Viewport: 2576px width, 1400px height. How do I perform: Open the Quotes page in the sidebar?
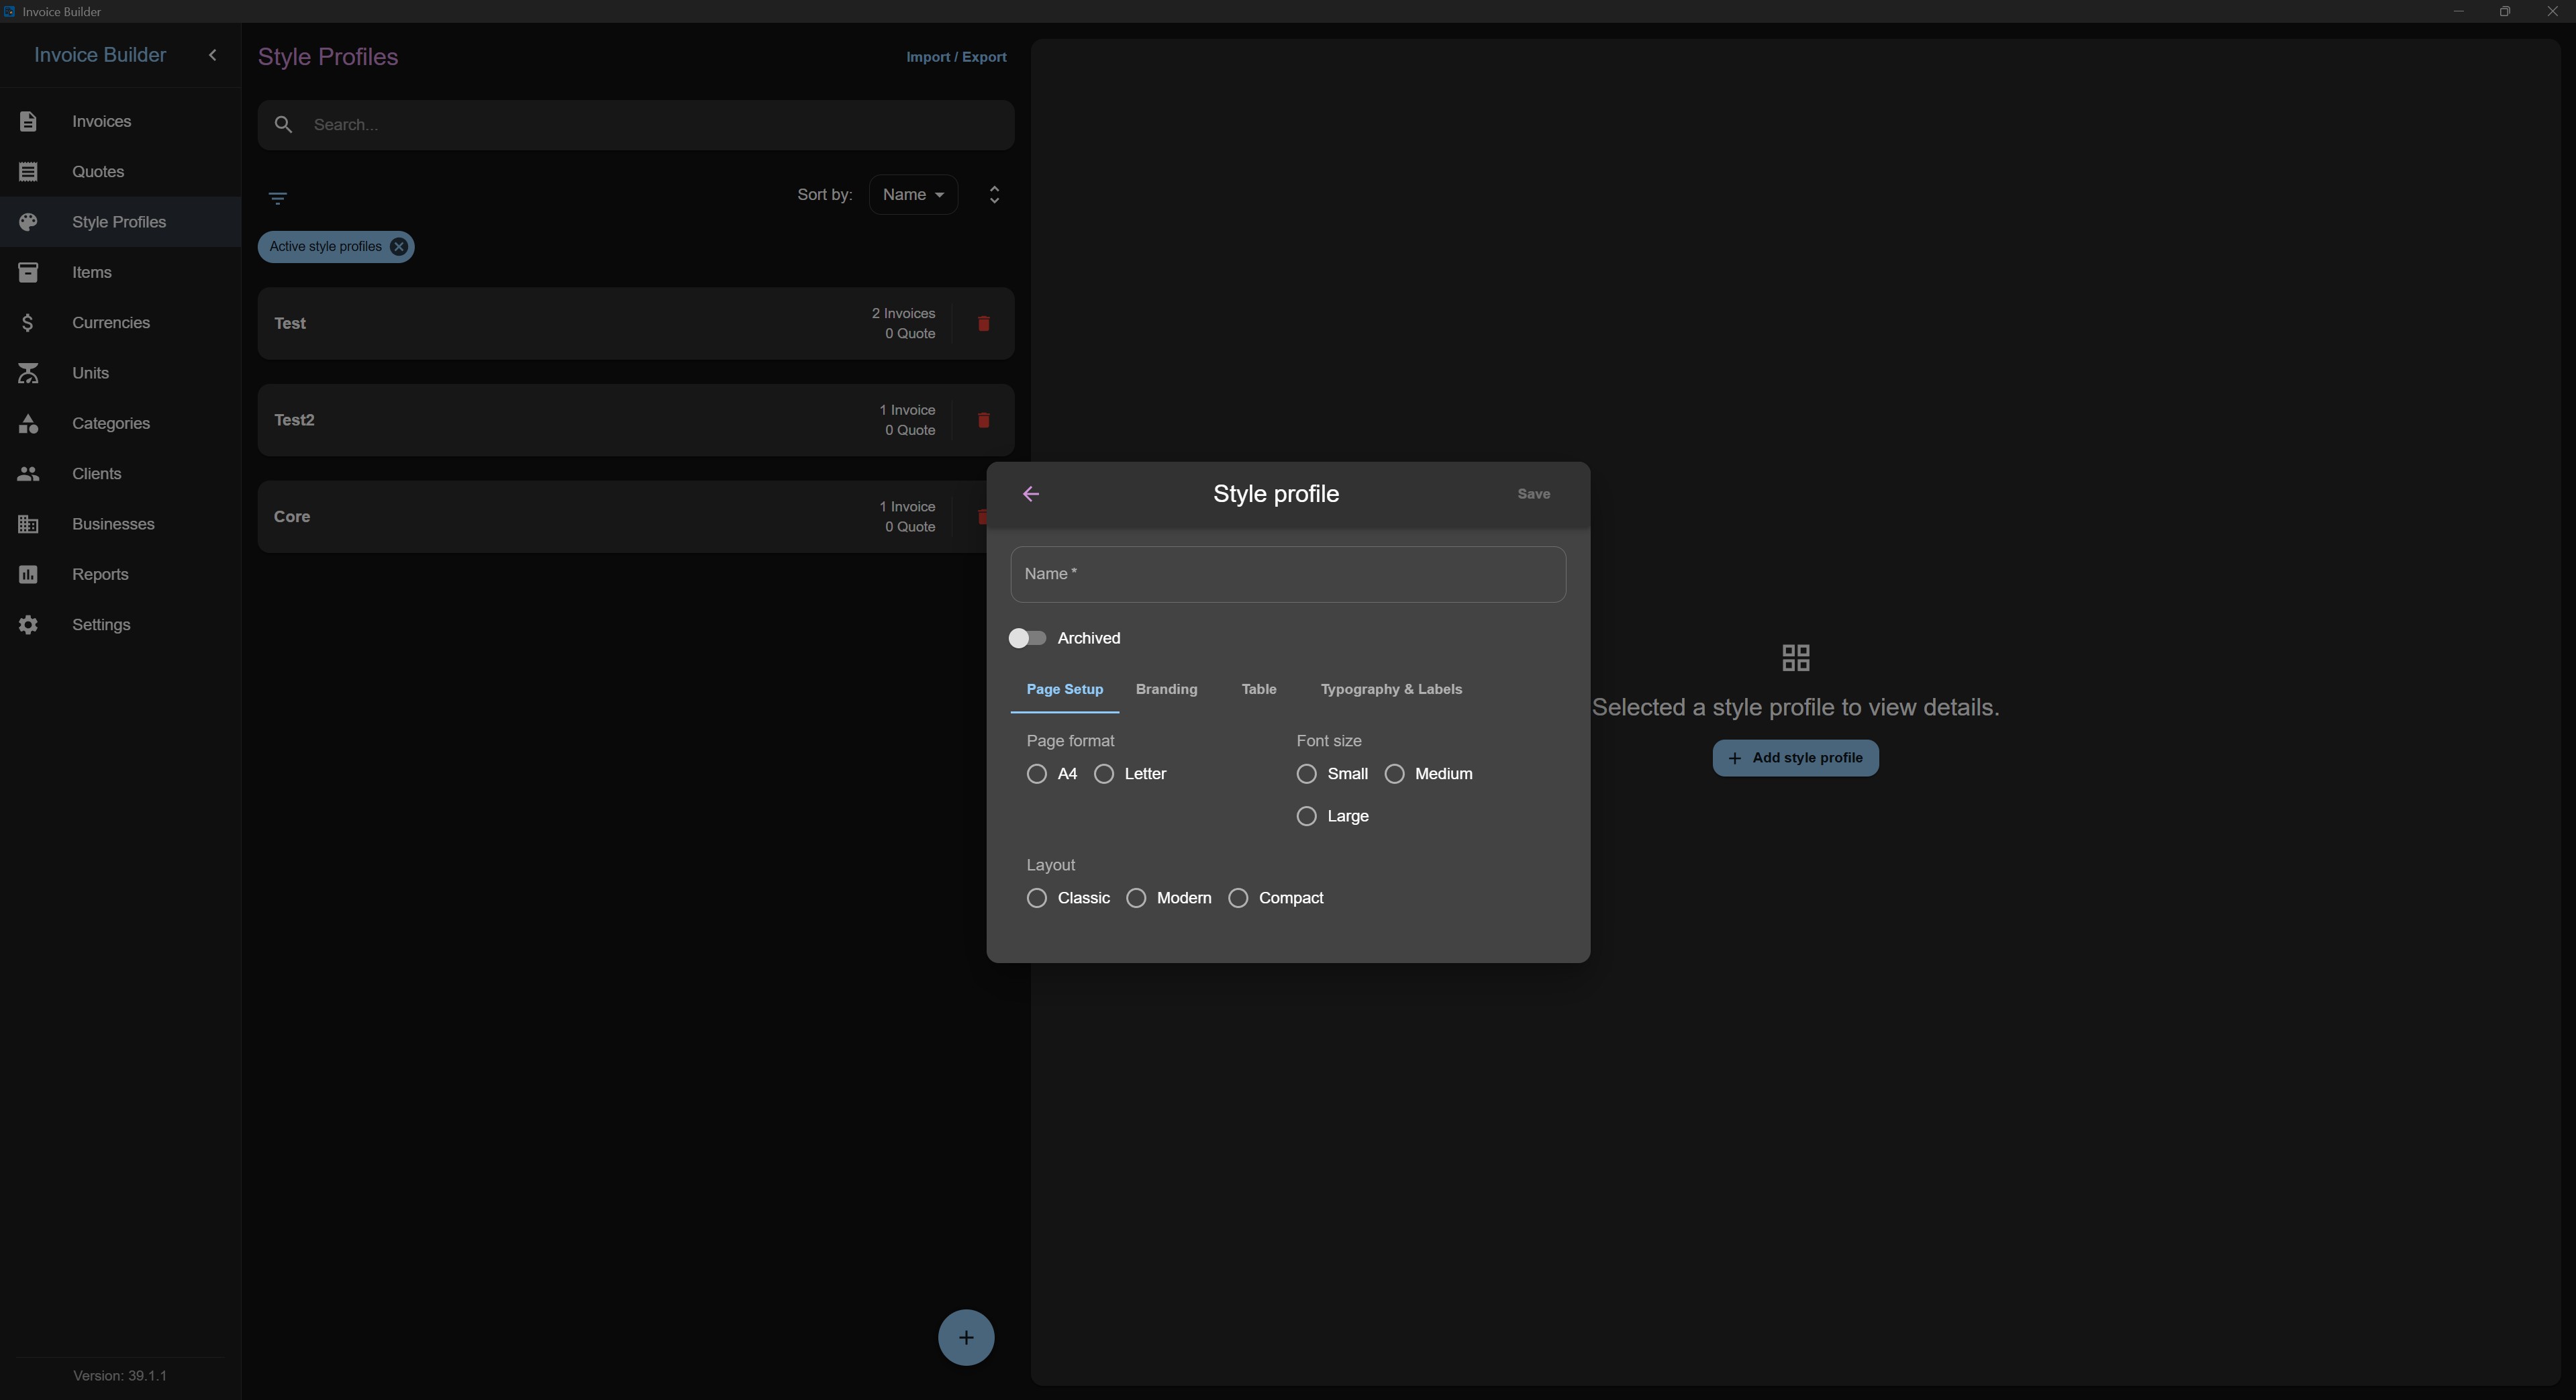click(x=120, y=172)
